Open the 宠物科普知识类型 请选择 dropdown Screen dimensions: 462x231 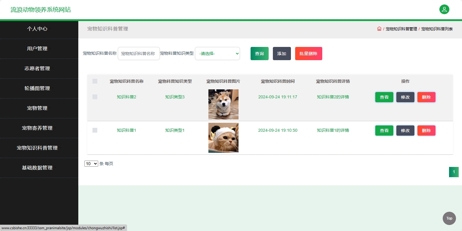click(217, 53)
